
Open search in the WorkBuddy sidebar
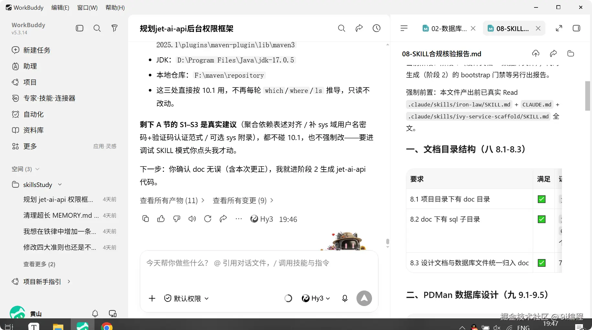click(97, 28)
